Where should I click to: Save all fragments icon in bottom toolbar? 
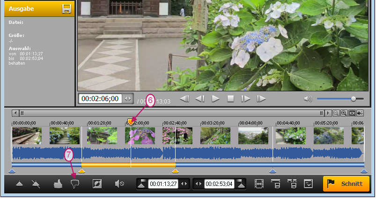pos(292,184)
